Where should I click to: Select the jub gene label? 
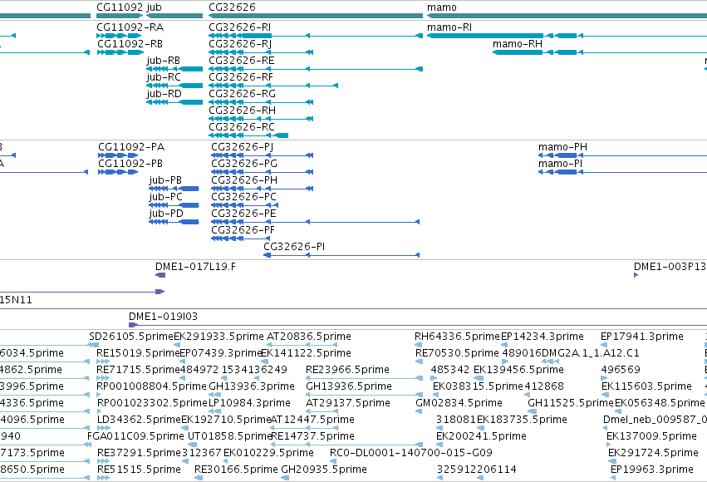[155, 7]
